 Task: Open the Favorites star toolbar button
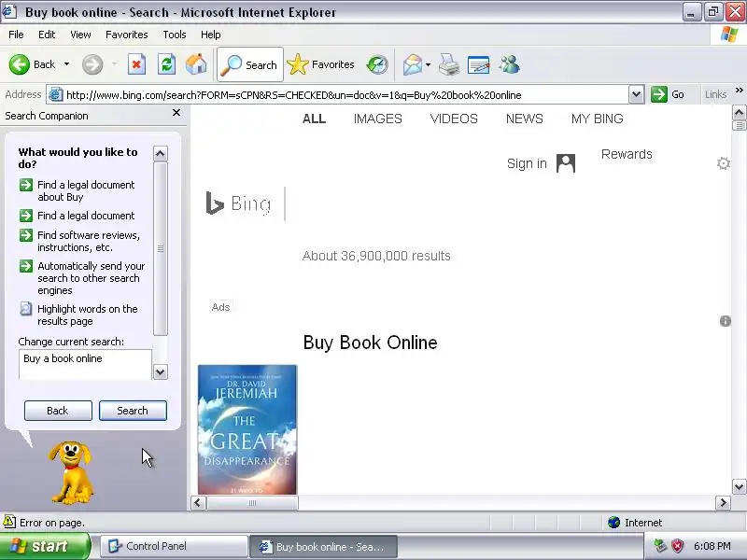(321, 64)
